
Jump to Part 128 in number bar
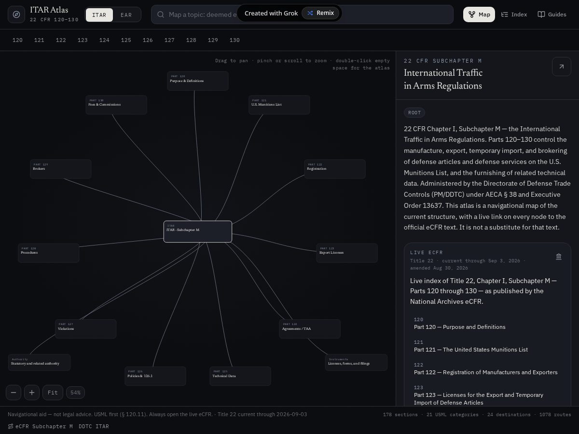191,40
